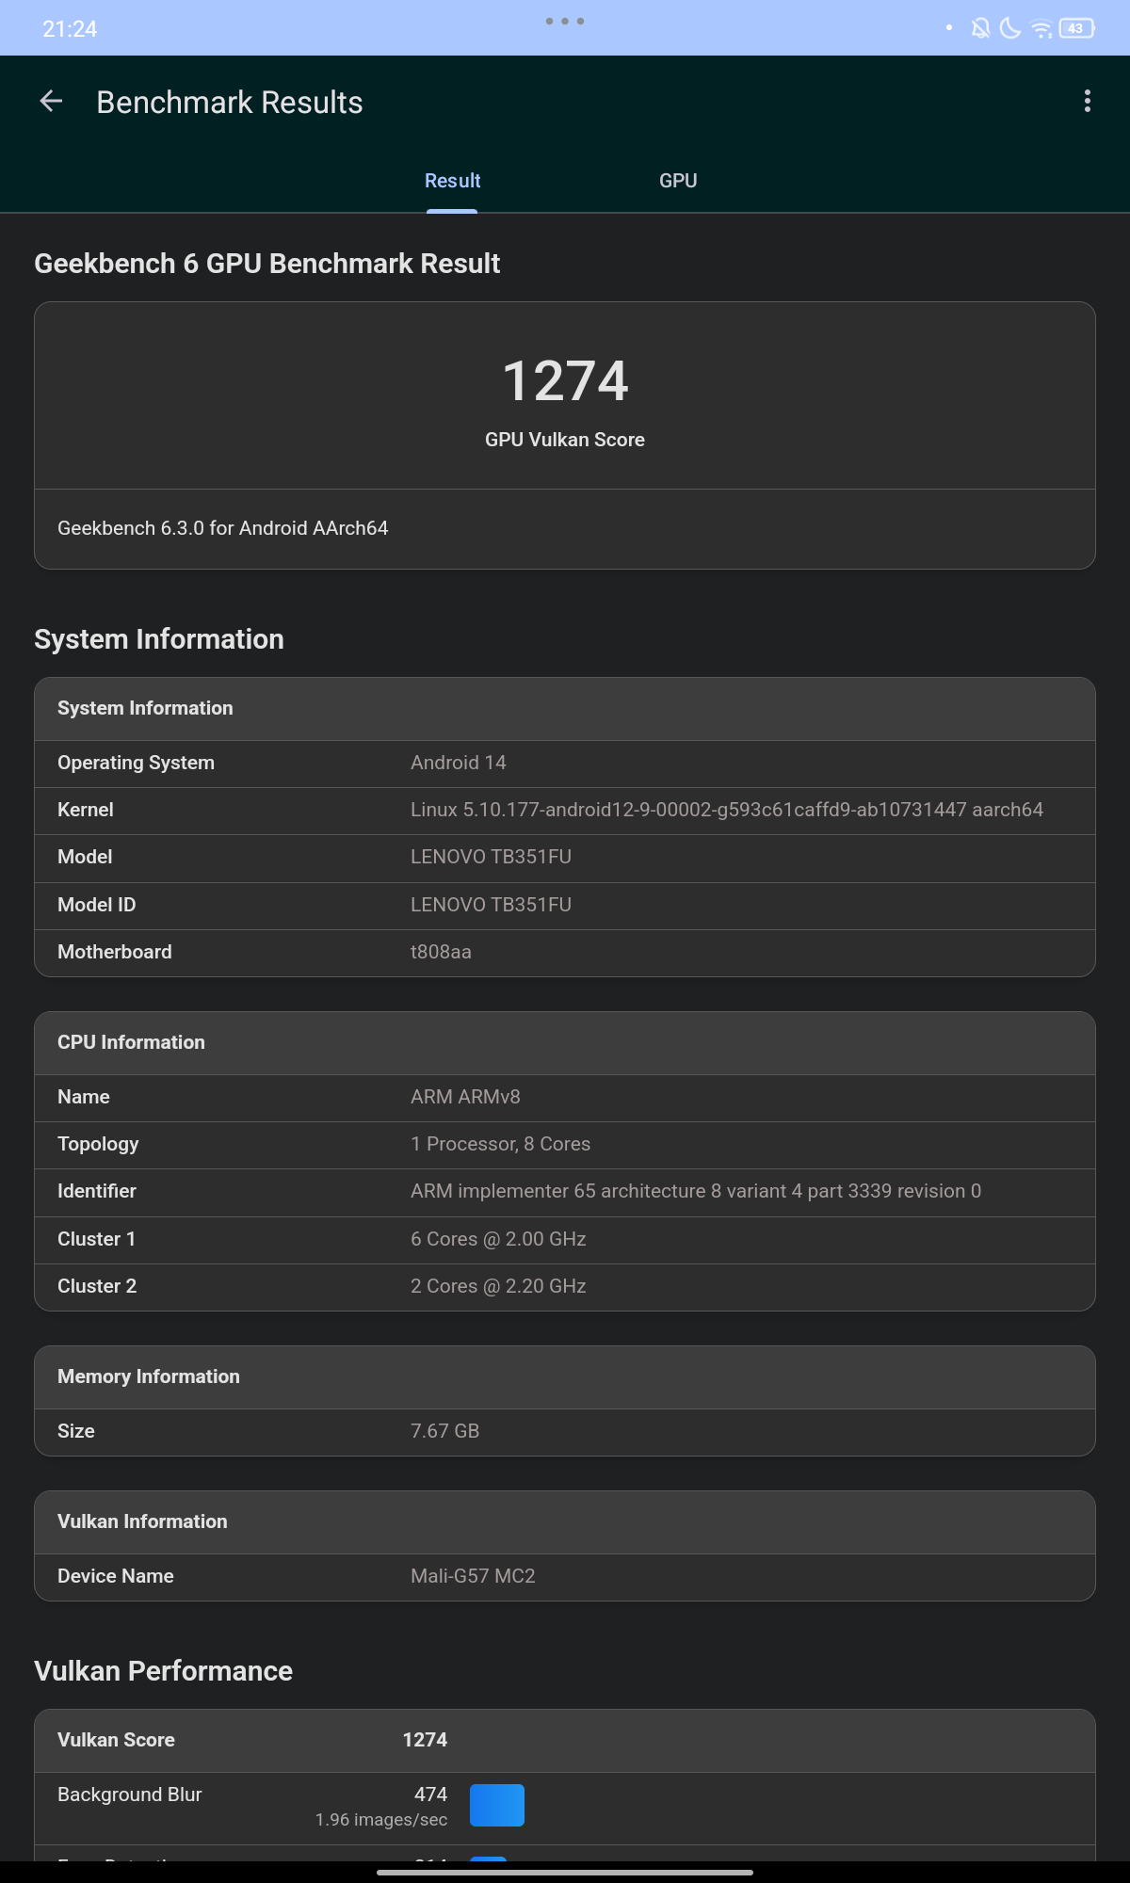Tap the muted notifications bell icon
Screen dimensions: 1130x1883
(x=980, y=28)
